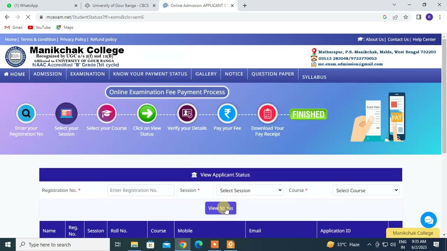Click the Manikchak College chat label
The image size is (447, 251).
(413, 233)
